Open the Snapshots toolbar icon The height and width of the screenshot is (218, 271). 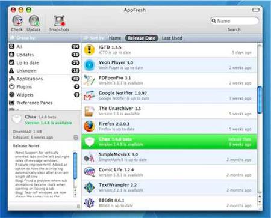click(x=60, y=21)
